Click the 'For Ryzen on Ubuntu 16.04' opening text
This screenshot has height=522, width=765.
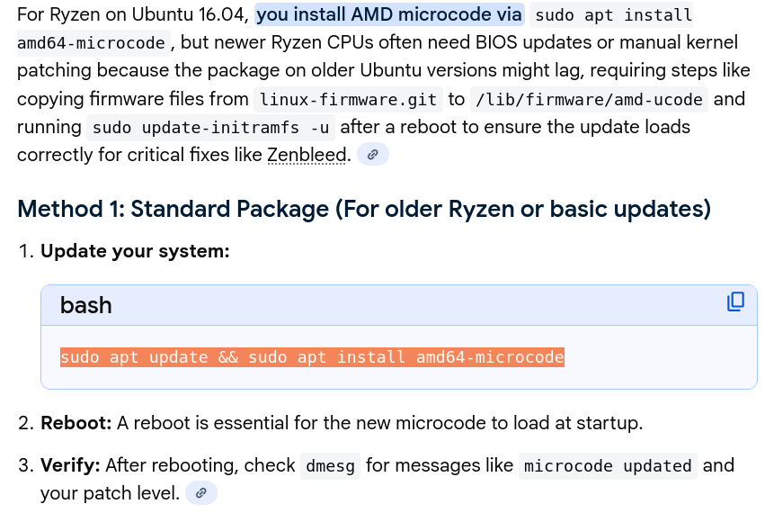[x=132, y=15]
